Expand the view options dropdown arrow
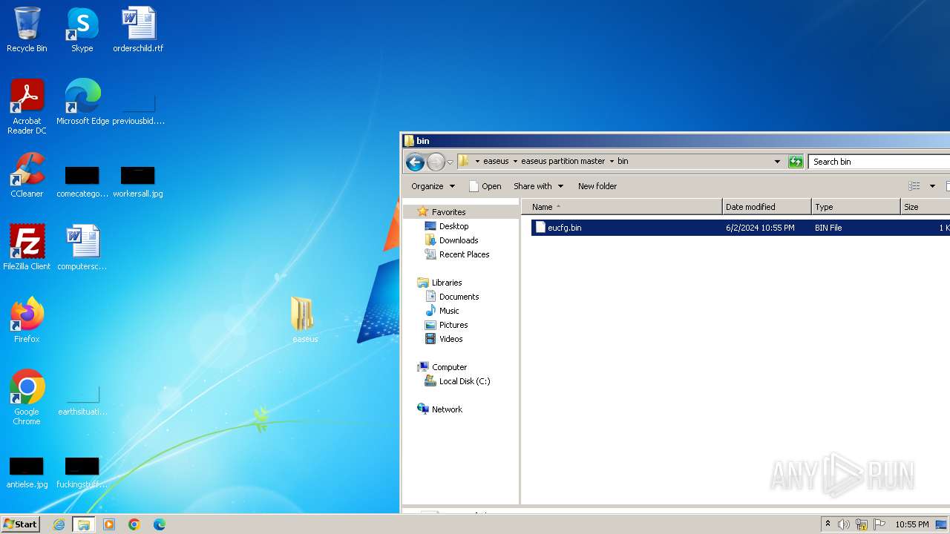 click(x=932, y=186)
